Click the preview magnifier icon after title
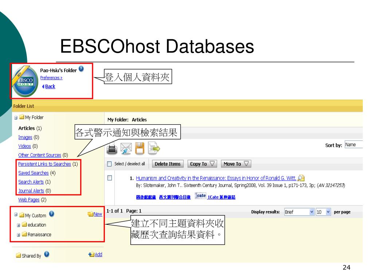Image resolution: width=373 pixels, height=279 pixels. coord(301,178)
